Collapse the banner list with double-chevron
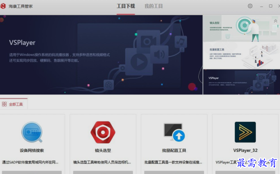Screen dimensions: 280x174 (x=275, y=21)
